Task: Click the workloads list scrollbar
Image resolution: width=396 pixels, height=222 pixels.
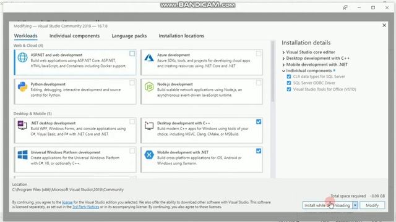Action: point(272,72)
